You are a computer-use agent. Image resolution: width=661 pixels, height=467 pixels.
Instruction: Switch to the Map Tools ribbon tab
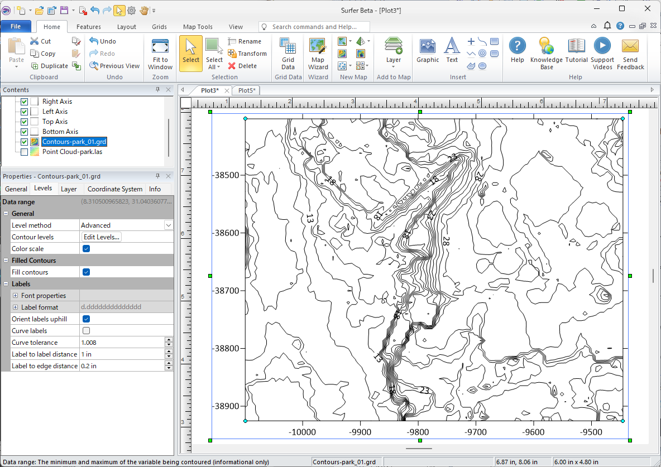(198, 27)
